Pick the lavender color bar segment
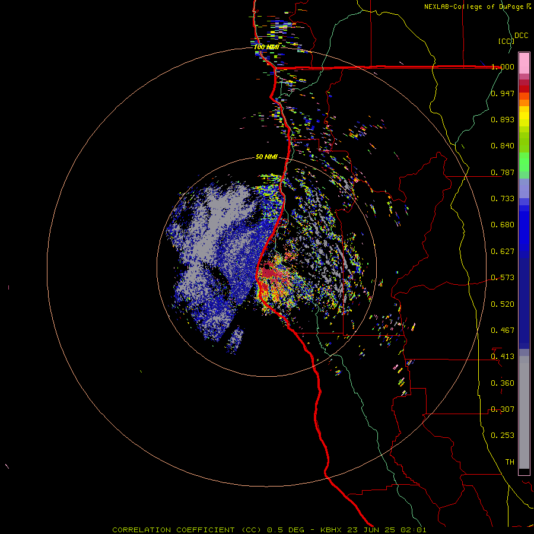The height and width of the screenshot is (534, 534). point(524,189)
